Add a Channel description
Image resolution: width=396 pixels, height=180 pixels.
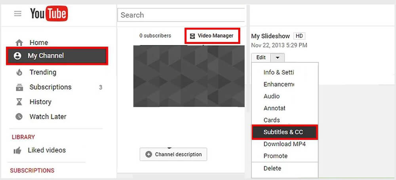173,154
